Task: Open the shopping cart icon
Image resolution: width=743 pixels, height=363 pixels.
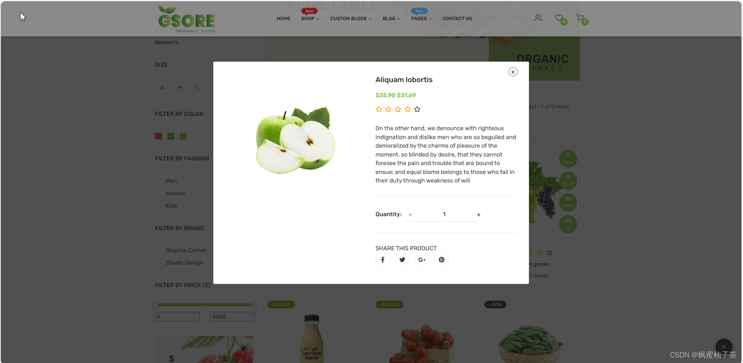Action: point(580,18)
